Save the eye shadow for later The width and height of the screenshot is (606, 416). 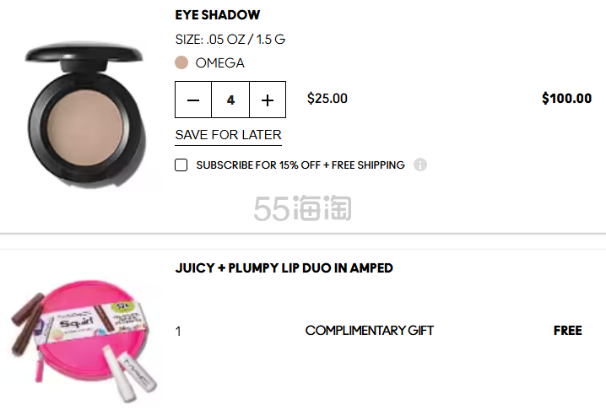(228, 135)
